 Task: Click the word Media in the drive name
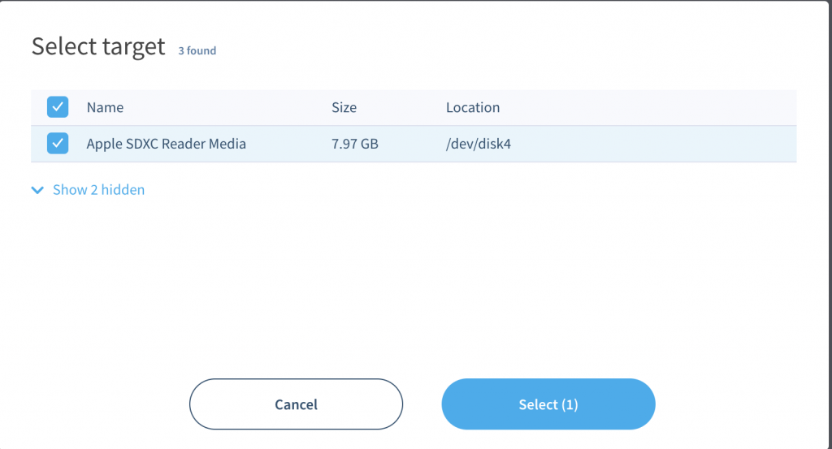(x=227, y=144)
